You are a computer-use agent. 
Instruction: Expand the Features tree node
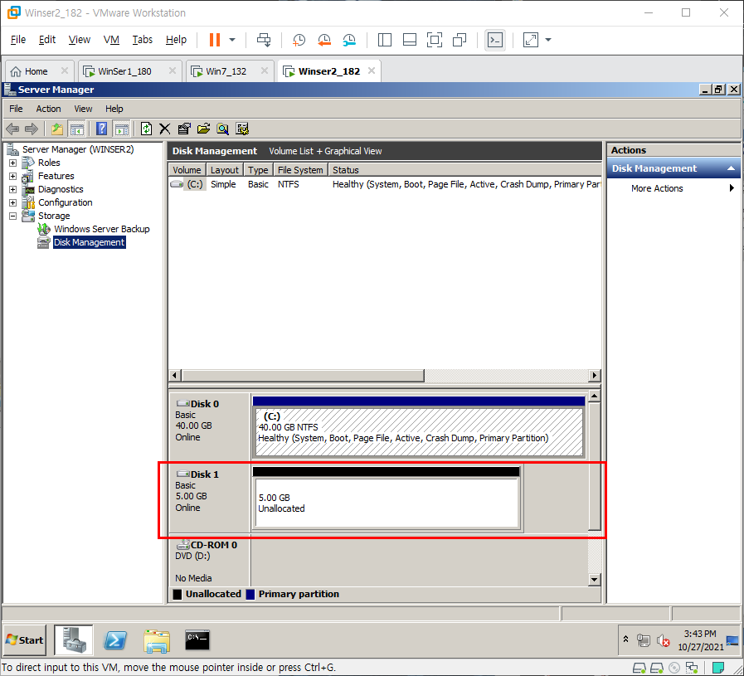pyautogui.click(x=12, y=176)
